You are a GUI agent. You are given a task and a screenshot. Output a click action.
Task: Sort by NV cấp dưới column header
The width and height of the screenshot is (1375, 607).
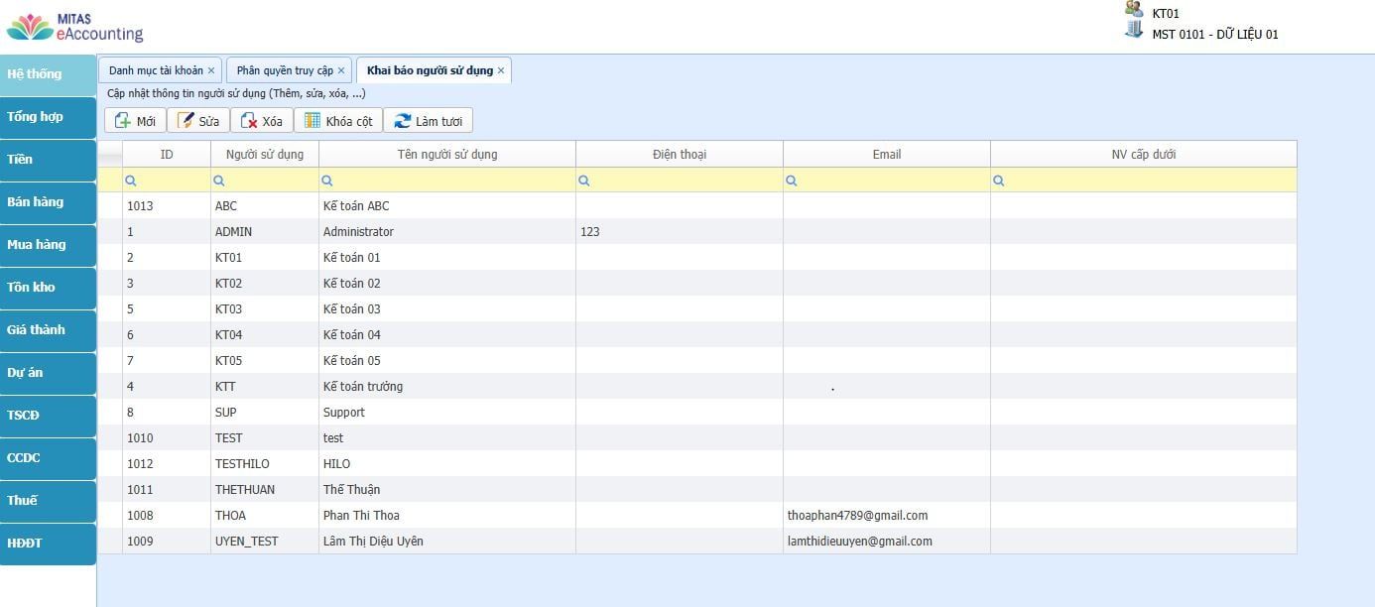click(x=1144, y=154)
